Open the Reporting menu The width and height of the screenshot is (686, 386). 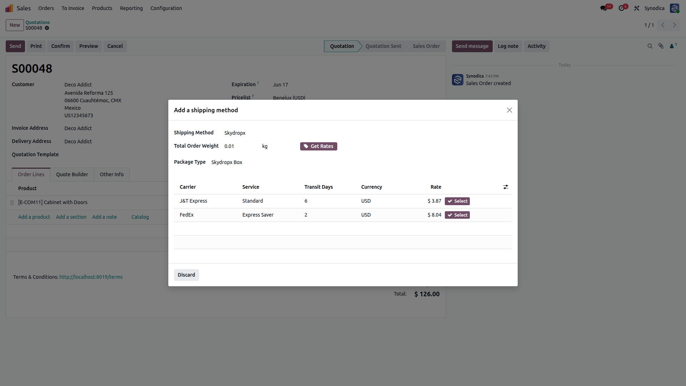pyautogui.click(x=131, y=8)
